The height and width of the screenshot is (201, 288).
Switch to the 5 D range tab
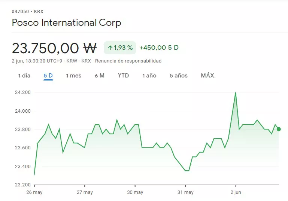[48, 76]
